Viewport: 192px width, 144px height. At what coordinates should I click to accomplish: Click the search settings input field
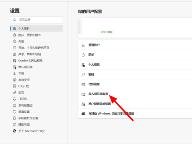pos(36,20)
